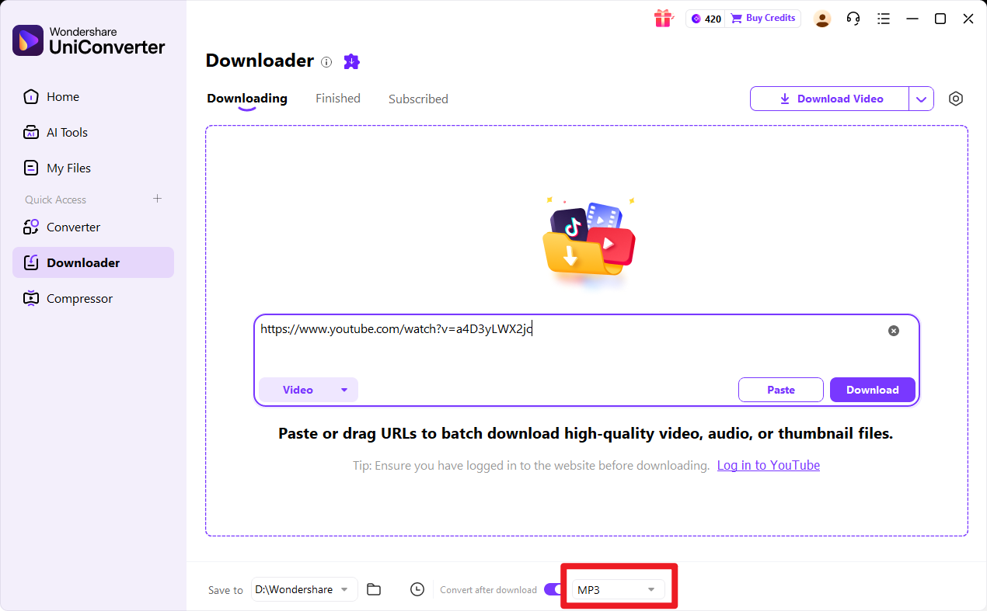987x611 pixels.
Task: Open the download history clock icon
Action: 417,589
